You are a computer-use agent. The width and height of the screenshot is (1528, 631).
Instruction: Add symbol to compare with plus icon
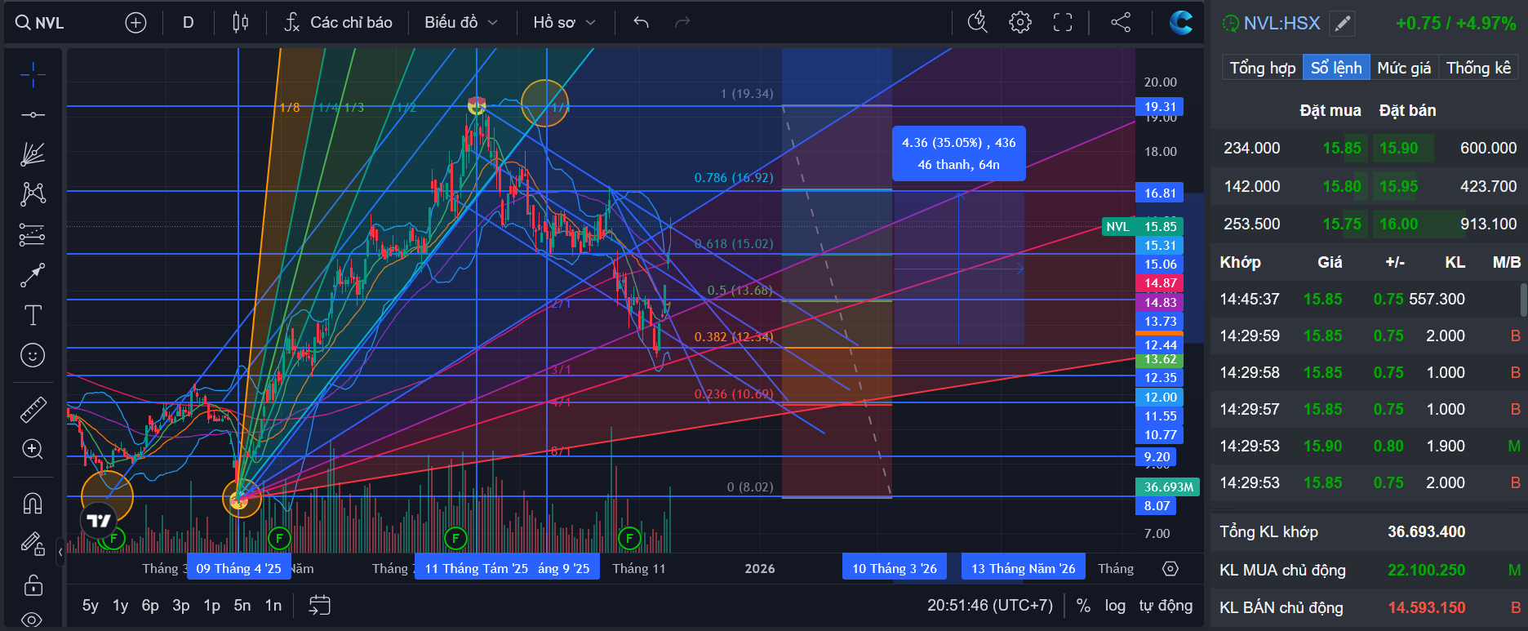pos(135,23)
